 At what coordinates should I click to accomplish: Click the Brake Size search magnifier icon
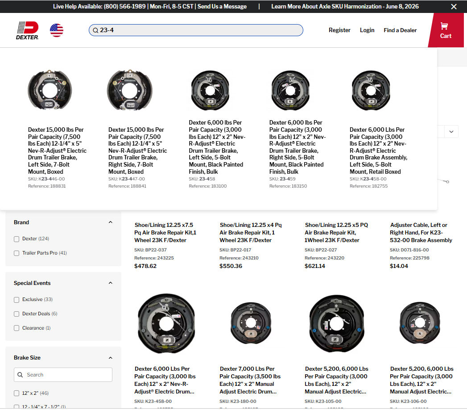point(20,375)
